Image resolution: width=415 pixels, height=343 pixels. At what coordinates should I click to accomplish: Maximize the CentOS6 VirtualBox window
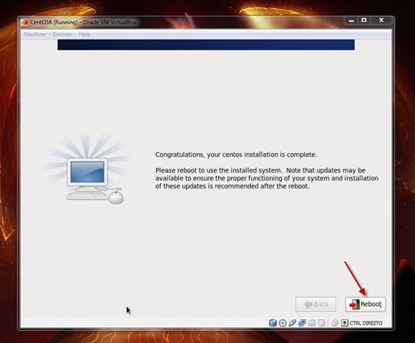coord(364,21)
